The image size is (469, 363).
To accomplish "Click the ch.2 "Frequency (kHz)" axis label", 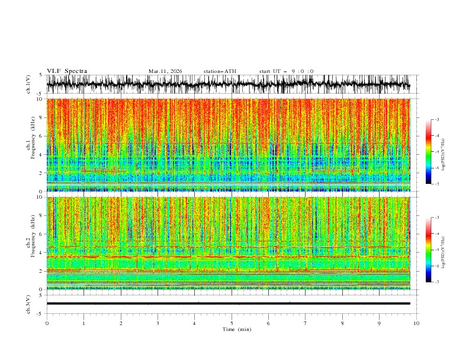I will click(x=33, y=236).
